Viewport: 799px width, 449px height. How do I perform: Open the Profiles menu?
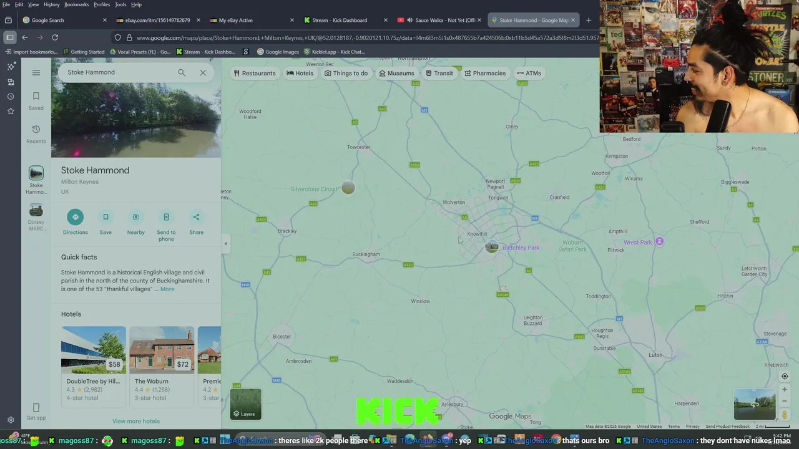pos(102,4)
